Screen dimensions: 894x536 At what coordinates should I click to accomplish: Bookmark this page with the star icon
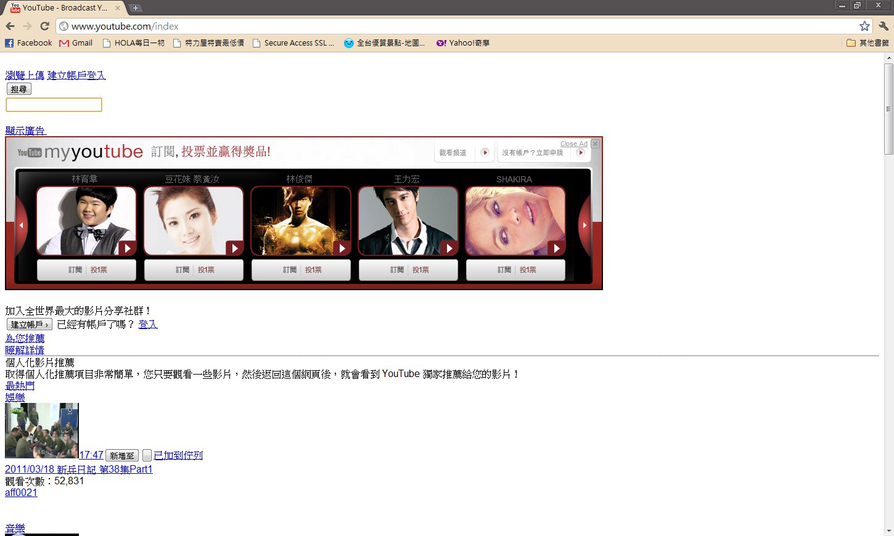click(864, 26)
